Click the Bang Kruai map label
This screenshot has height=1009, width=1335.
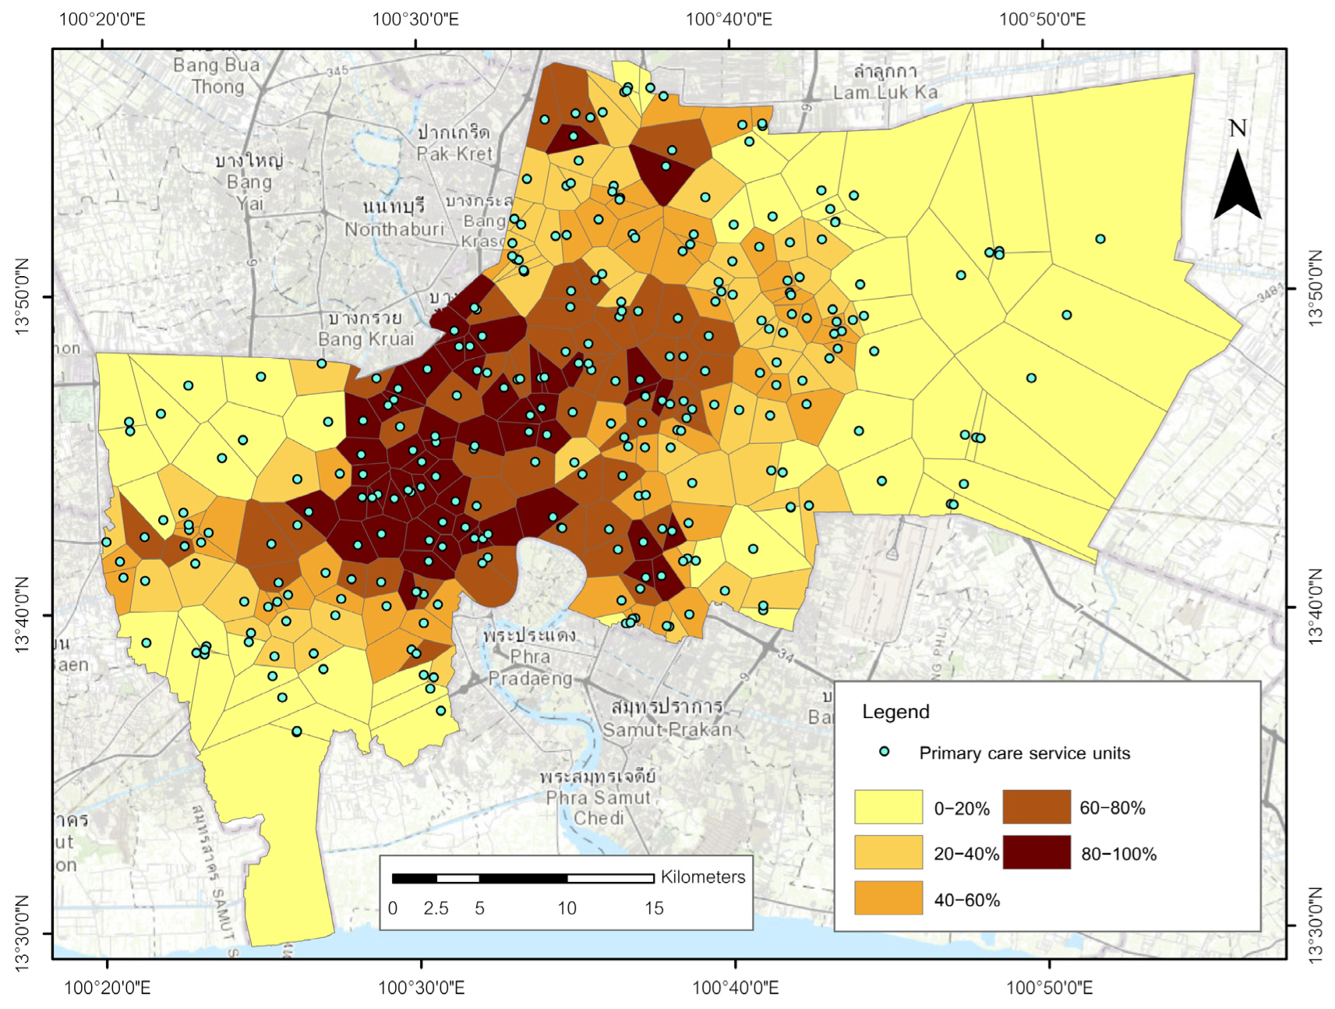coord(366,339)
